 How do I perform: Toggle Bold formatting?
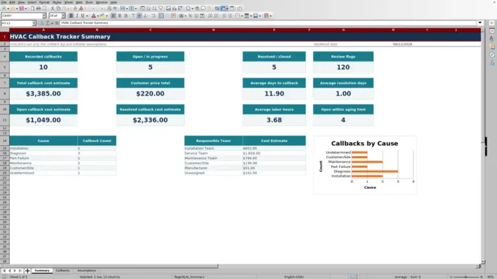coord(71,15)
